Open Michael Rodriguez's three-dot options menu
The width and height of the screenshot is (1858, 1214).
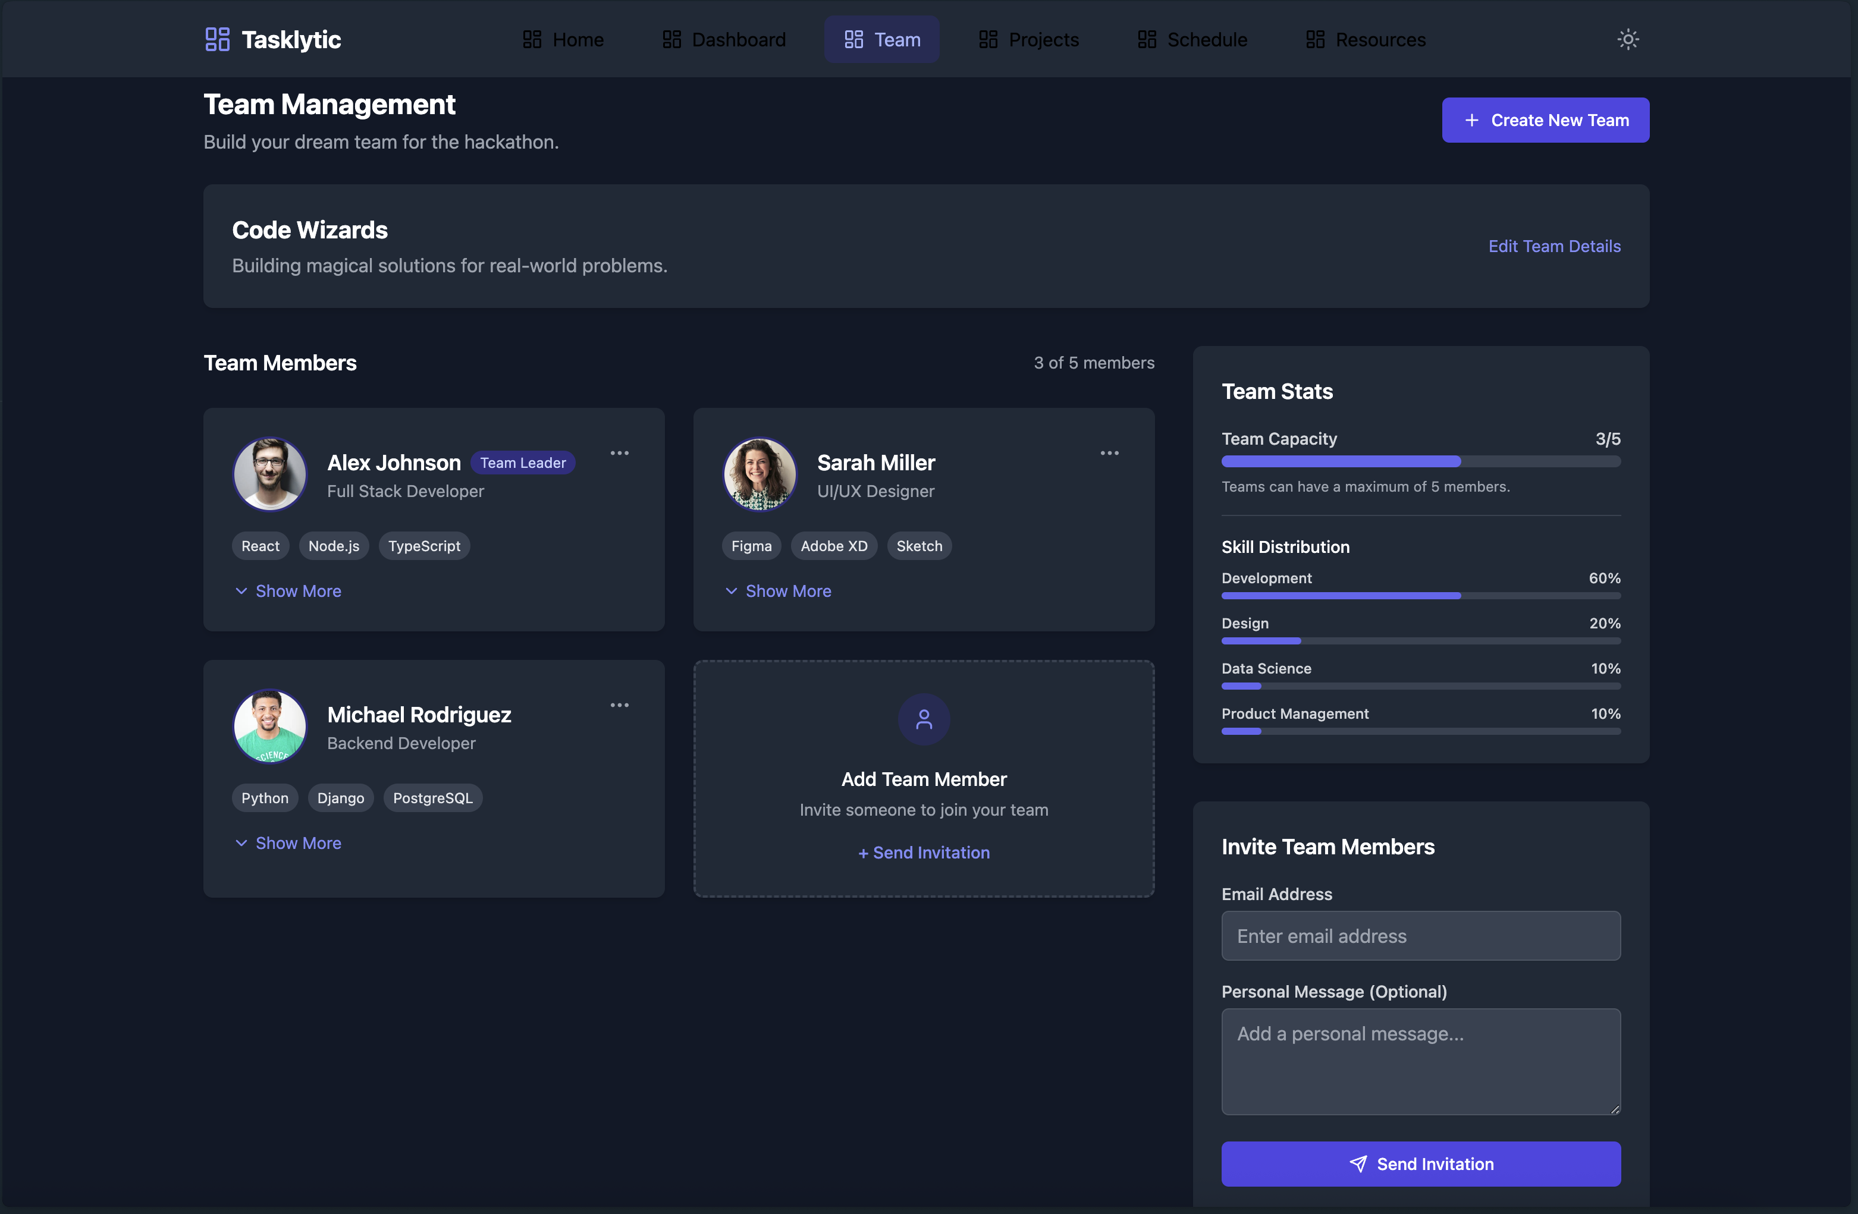click(x=619, y=705)
